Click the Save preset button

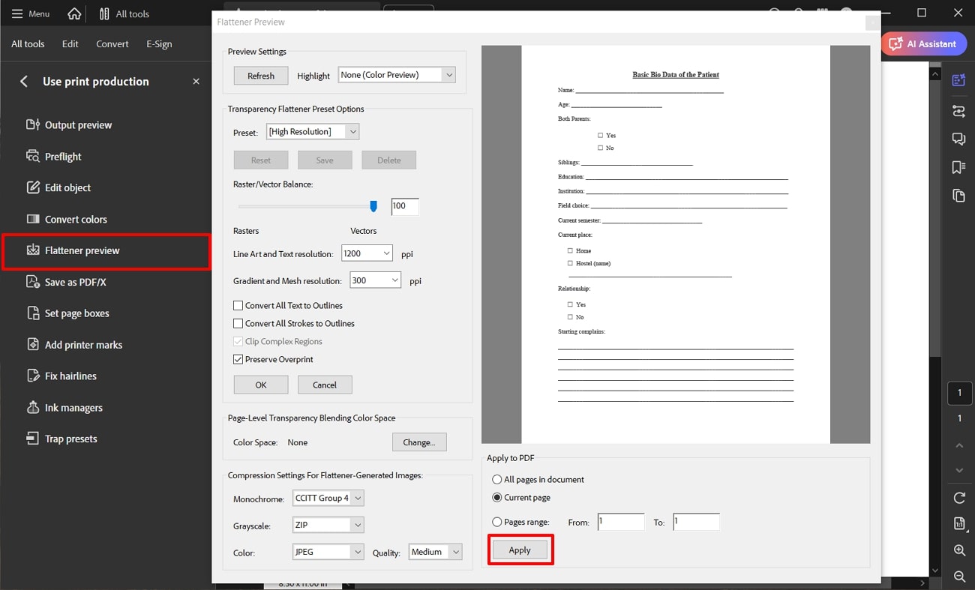[325, 160]
